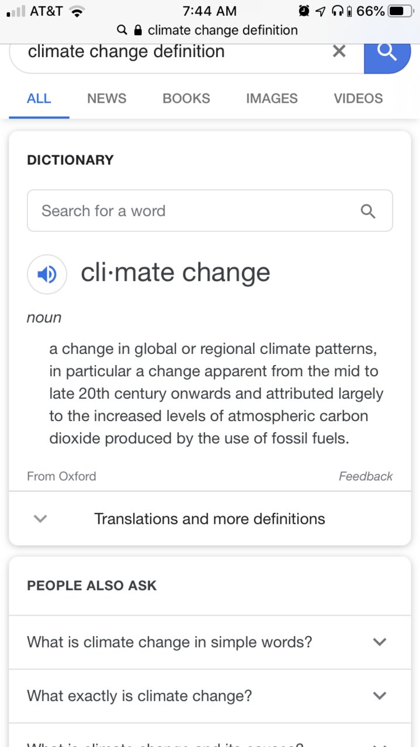420x747 pixels.
Task: Switch to the IMAGES tab
Action: click(x=272, y=99)
